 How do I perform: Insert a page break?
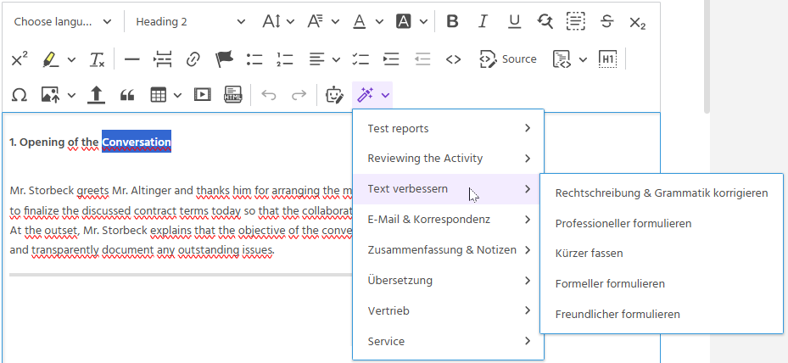point(162,59)
